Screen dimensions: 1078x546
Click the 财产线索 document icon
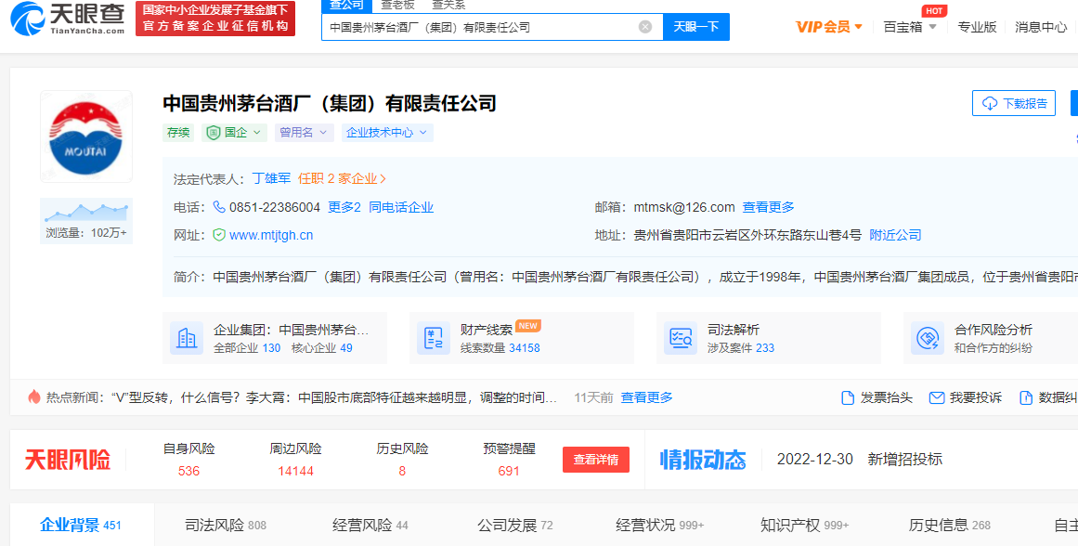(434, 338)
